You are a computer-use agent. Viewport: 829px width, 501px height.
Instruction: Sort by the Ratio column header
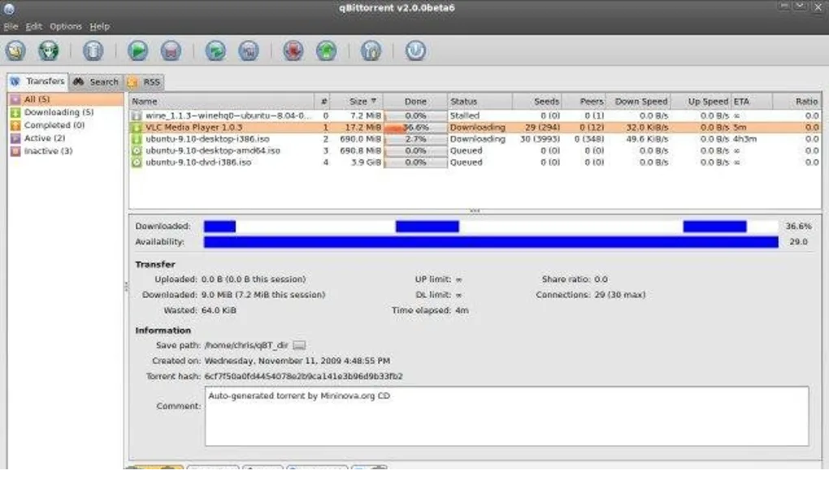click(796, 101)
